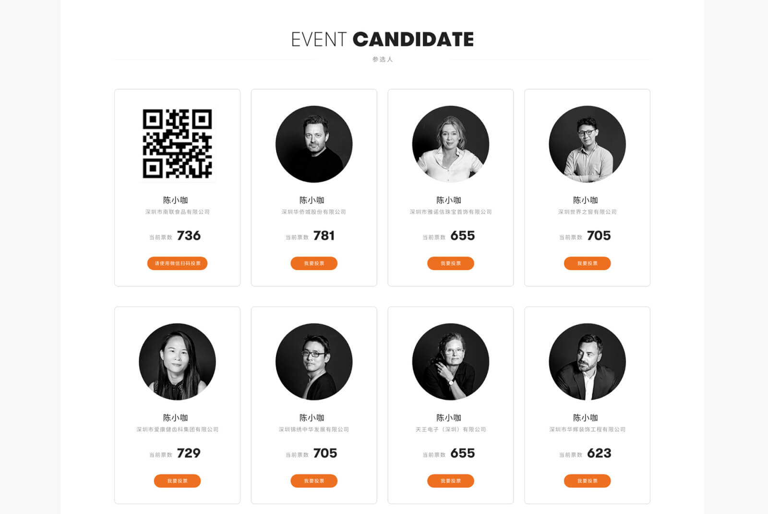Click the QR code image
The height and width of the screenshot is (514, 768).
177,144
